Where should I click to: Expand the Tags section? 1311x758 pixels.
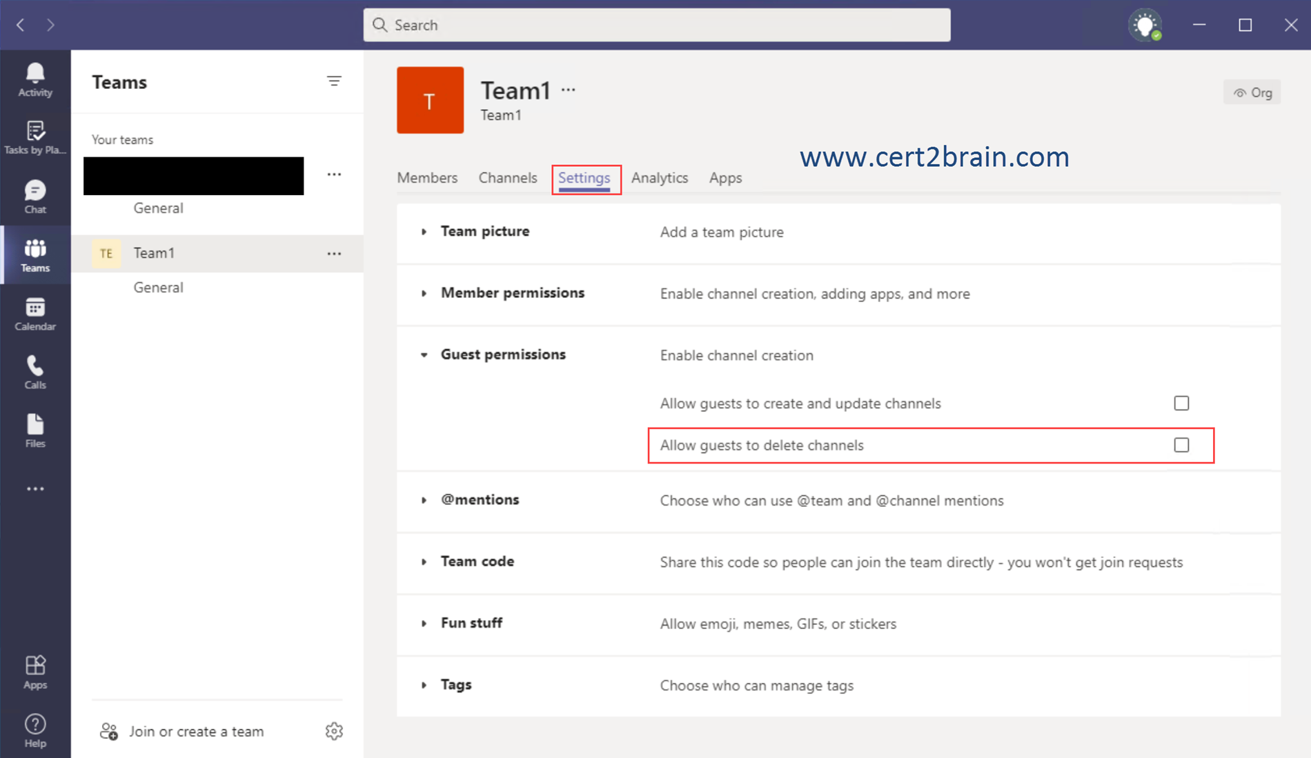pyautogui.click(x=424, y=685)
